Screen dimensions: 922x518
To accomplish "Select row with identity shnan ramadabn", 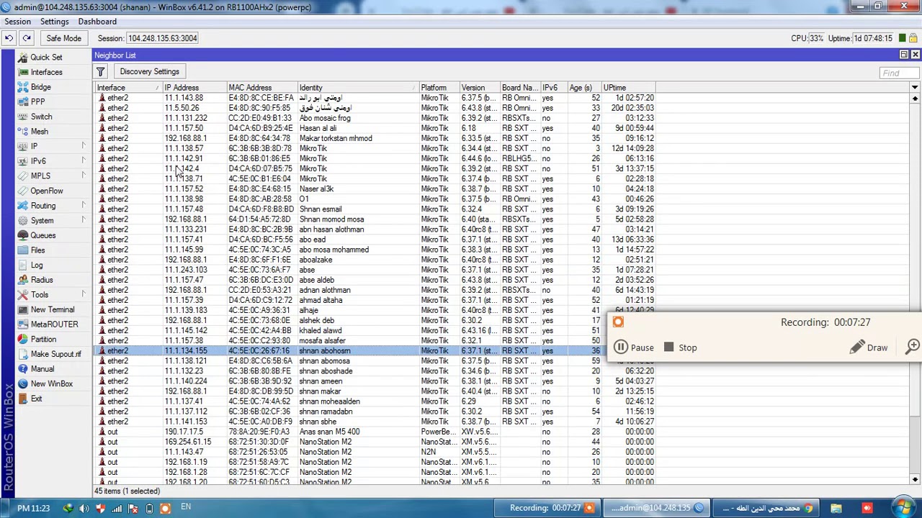I will pos(375,412).
